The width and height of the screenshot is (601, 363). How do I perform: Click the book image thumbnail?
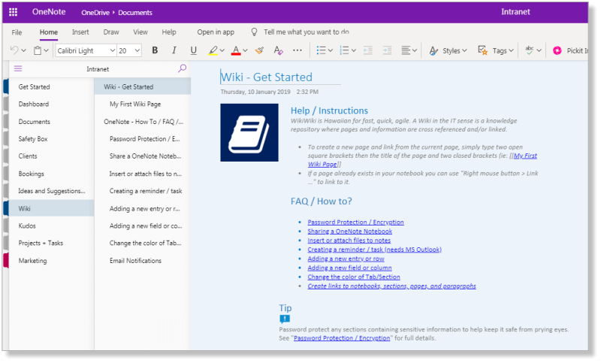249,132
